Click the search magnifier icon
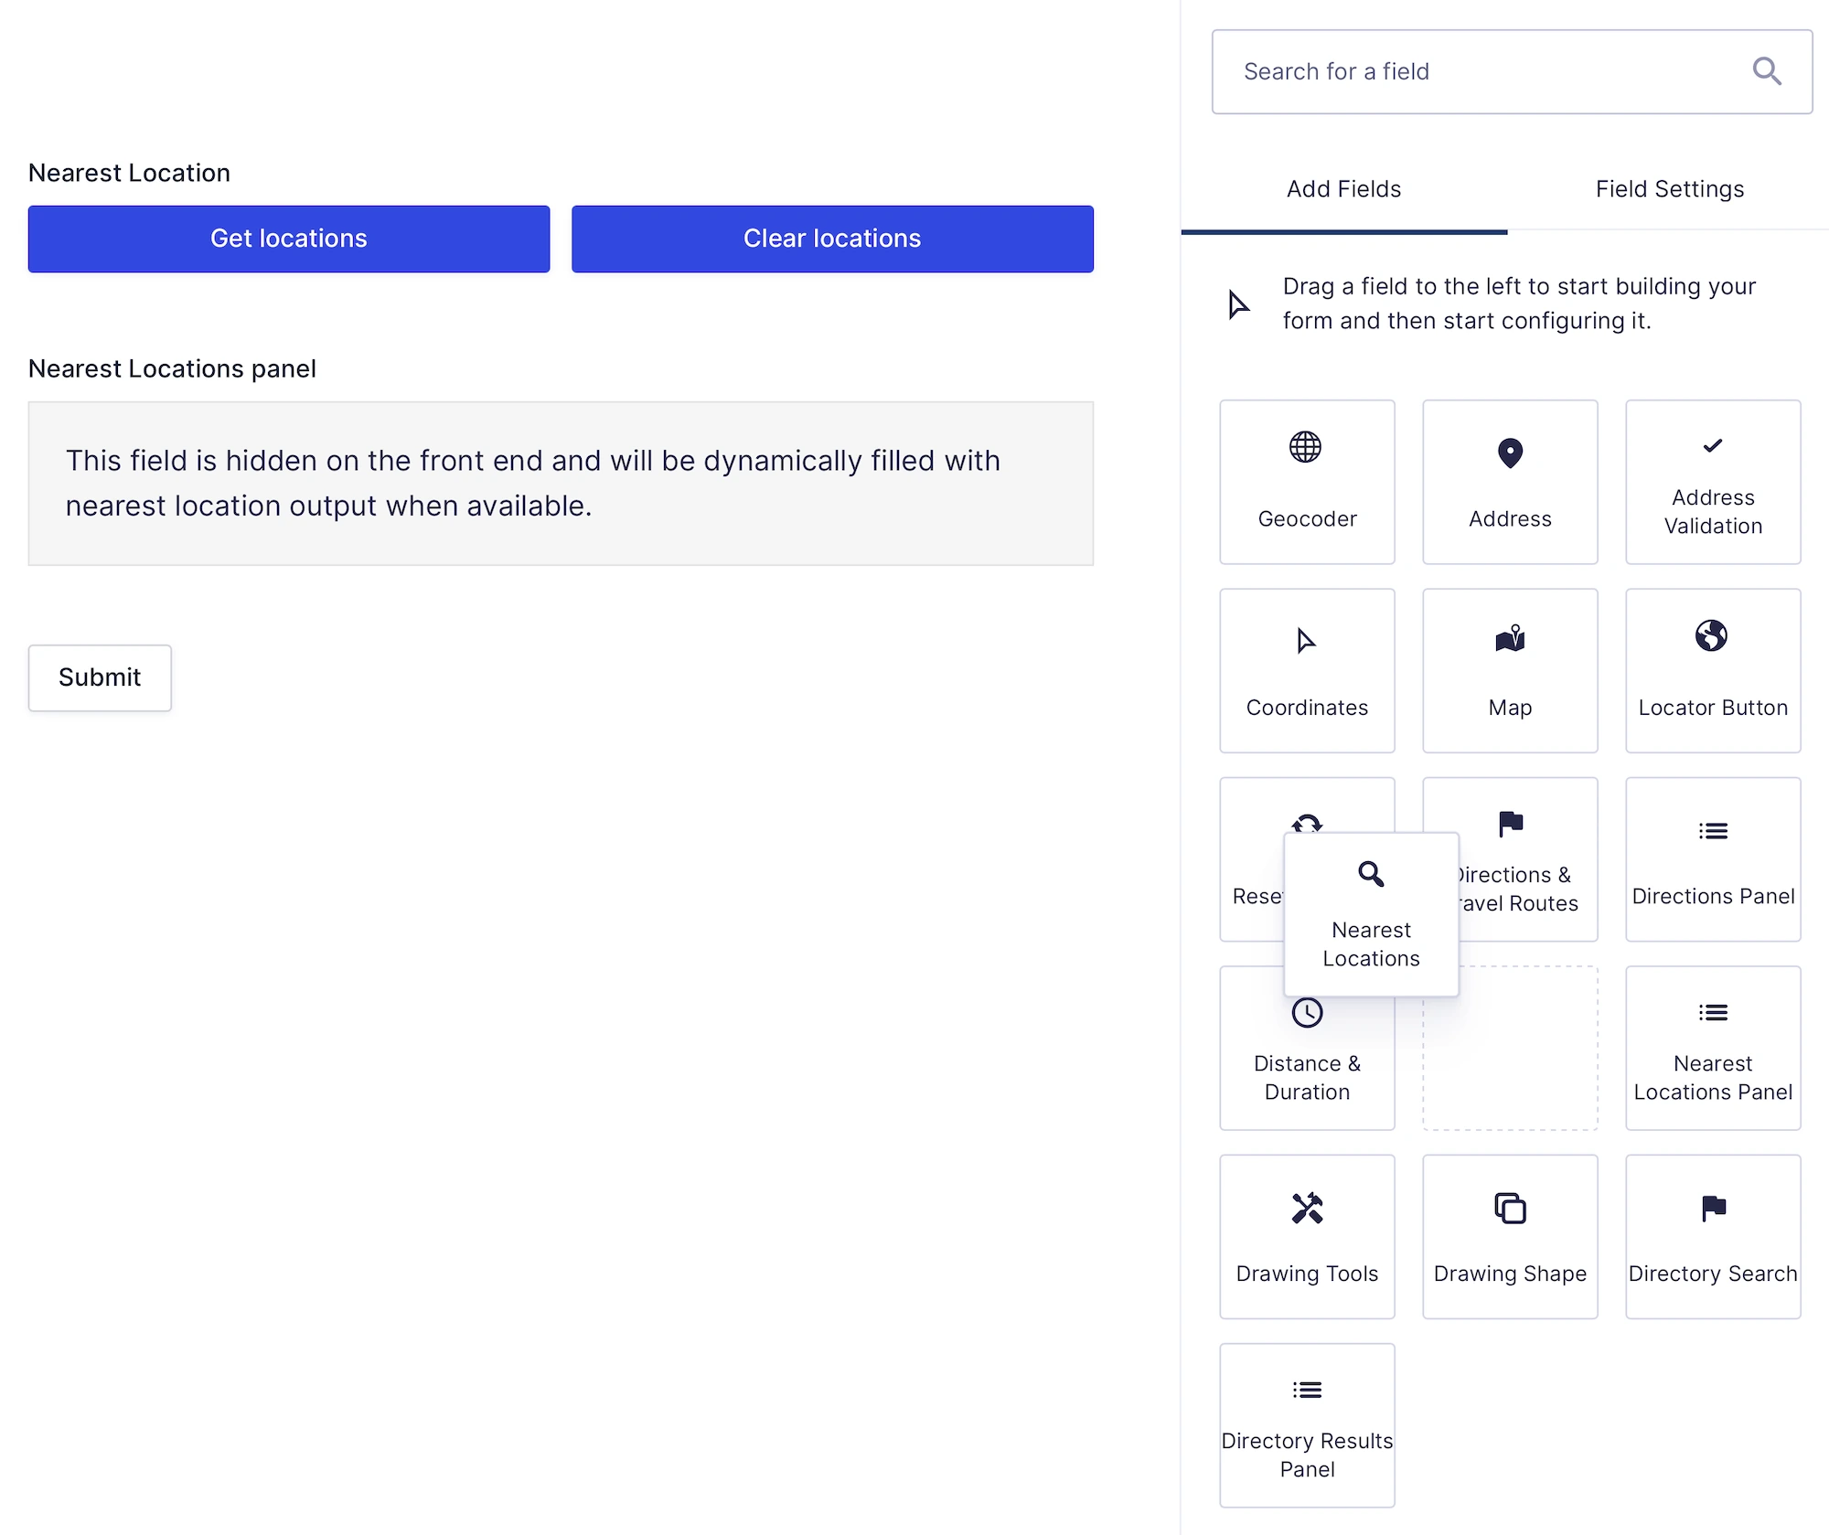Screen dimensions: 1829x1535 click(x=1766, y=71)
